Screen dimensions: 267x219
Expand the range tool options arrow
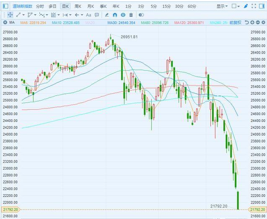pyautogui.click(x=70, y=15)
